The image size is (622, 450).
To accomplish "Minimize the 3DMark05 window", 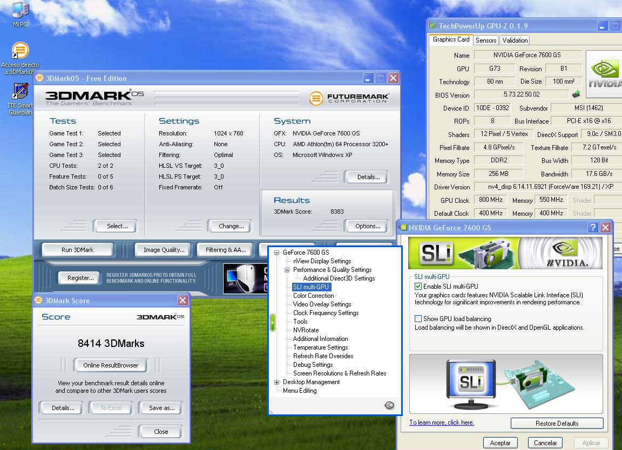I will tap(368, 78).
